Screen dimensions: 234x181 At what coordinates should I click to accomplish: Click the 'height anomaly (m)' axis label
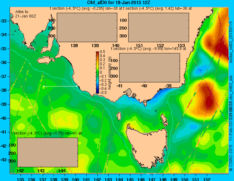pos(110,73)
